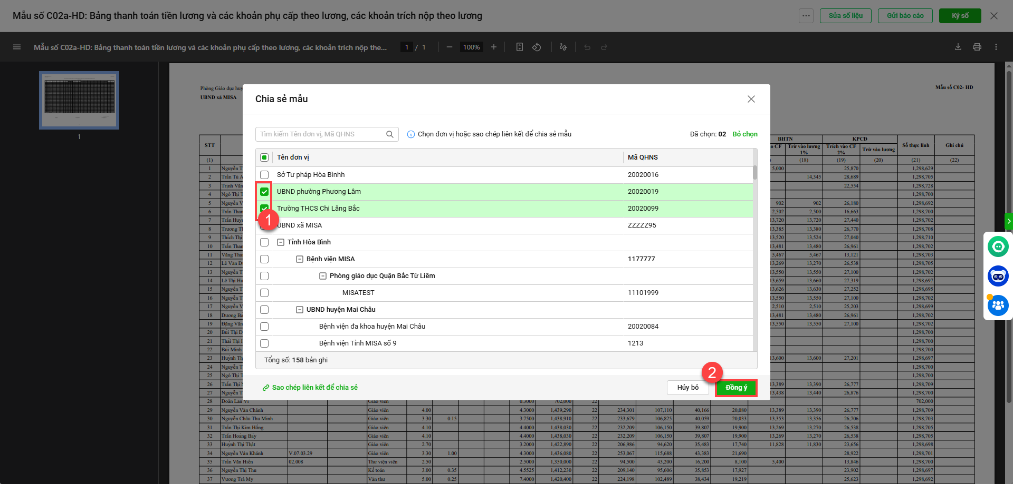Toggle the PDF sidebar hamburger menu
1013x484 pixels.
point(17,47)
